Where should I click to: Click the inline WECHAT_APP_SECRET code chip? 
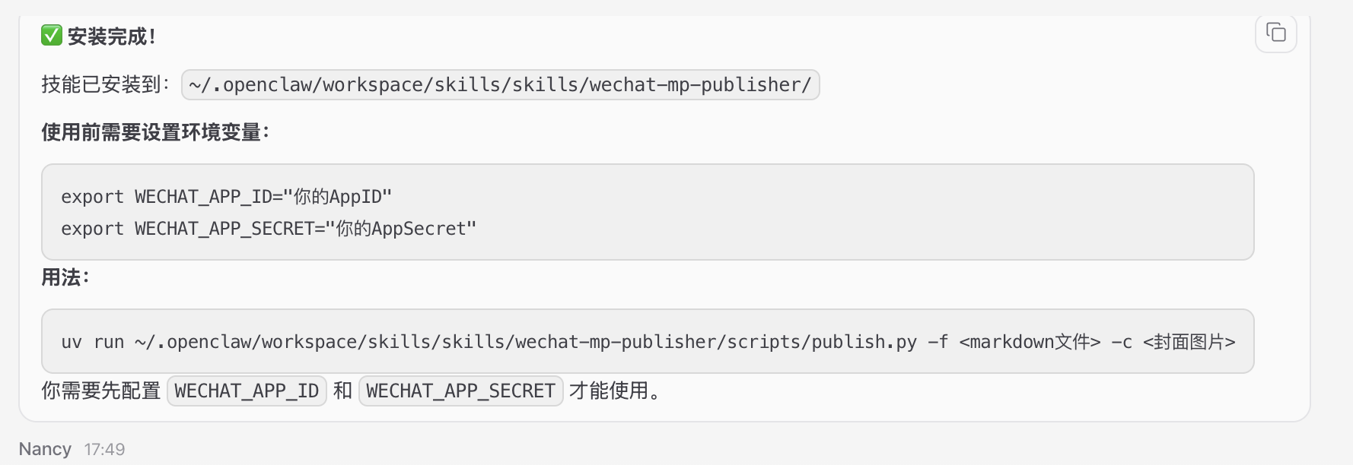[460, 391]
